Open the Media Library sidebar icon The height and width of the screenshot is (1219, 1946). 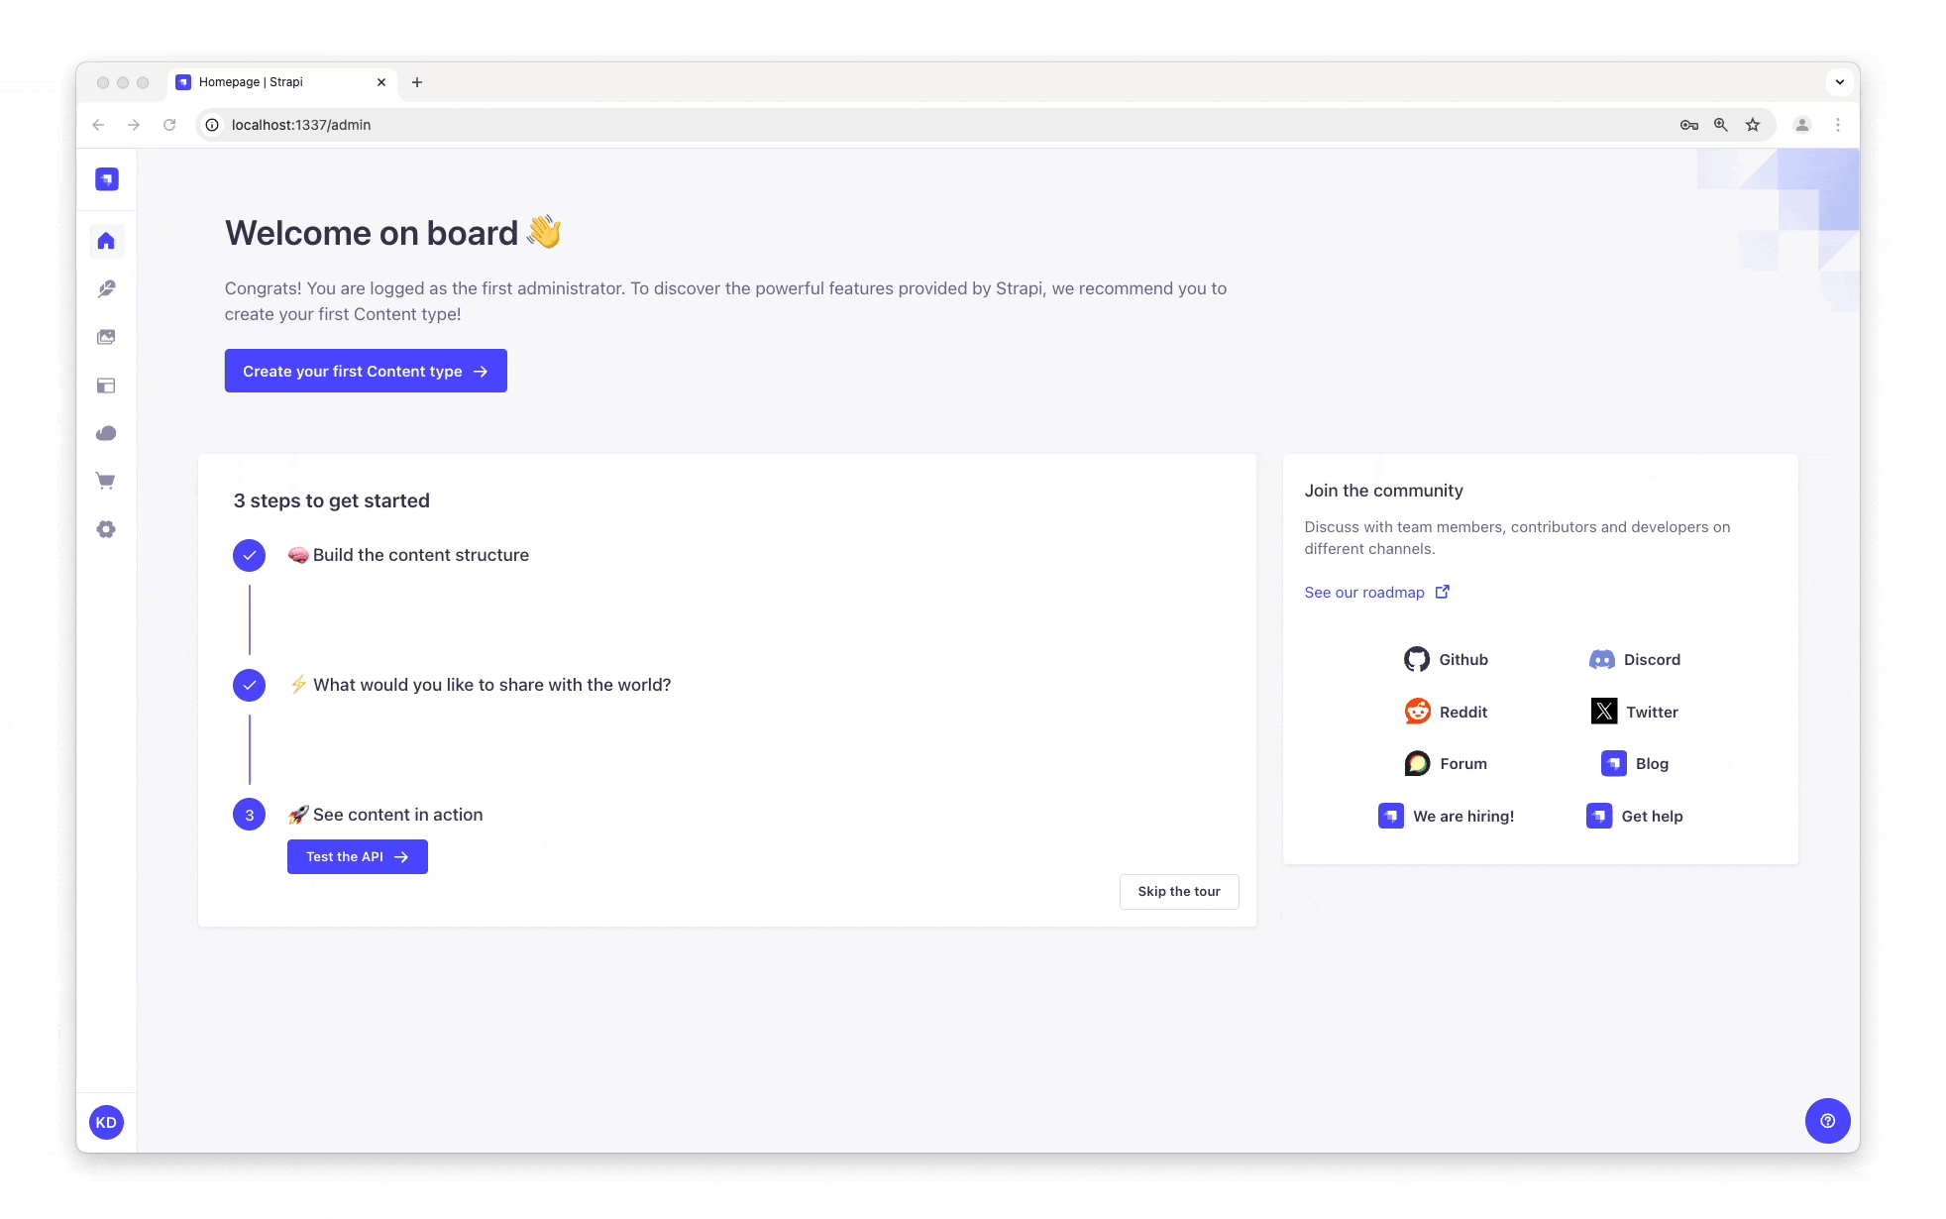[106, 337]
